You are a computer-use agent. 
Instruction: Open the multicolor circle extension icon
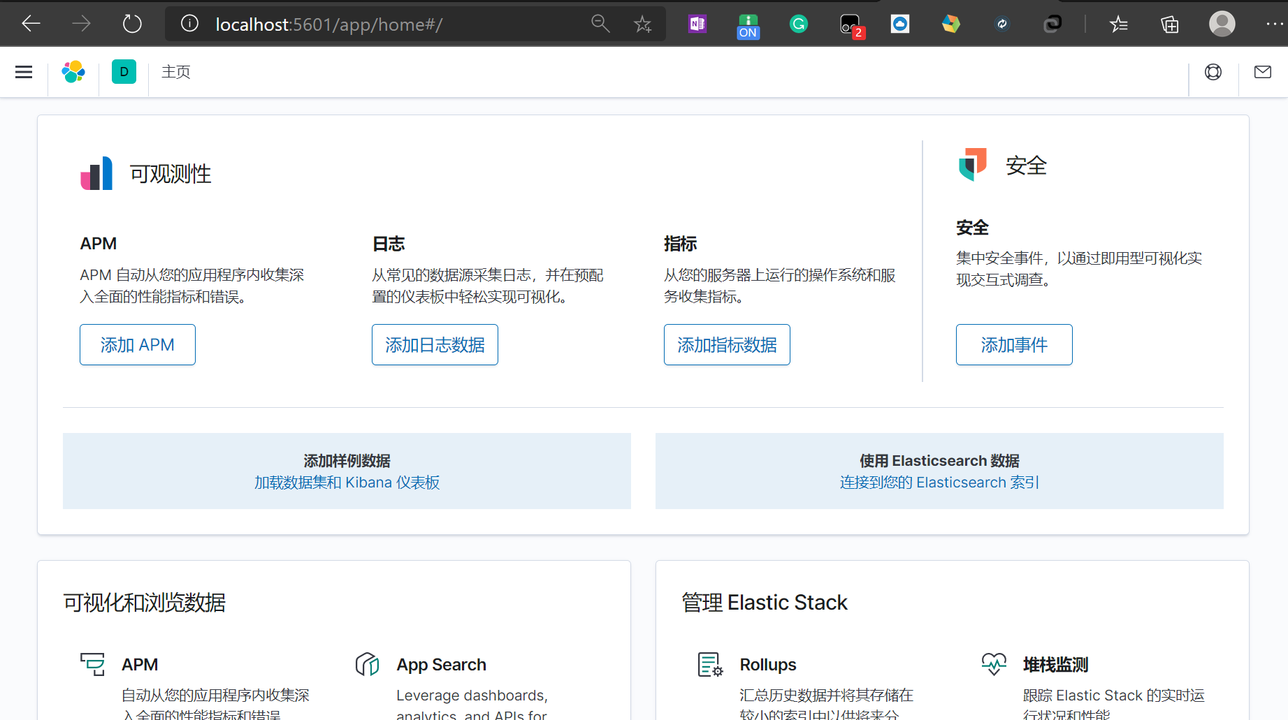[951, 24]
